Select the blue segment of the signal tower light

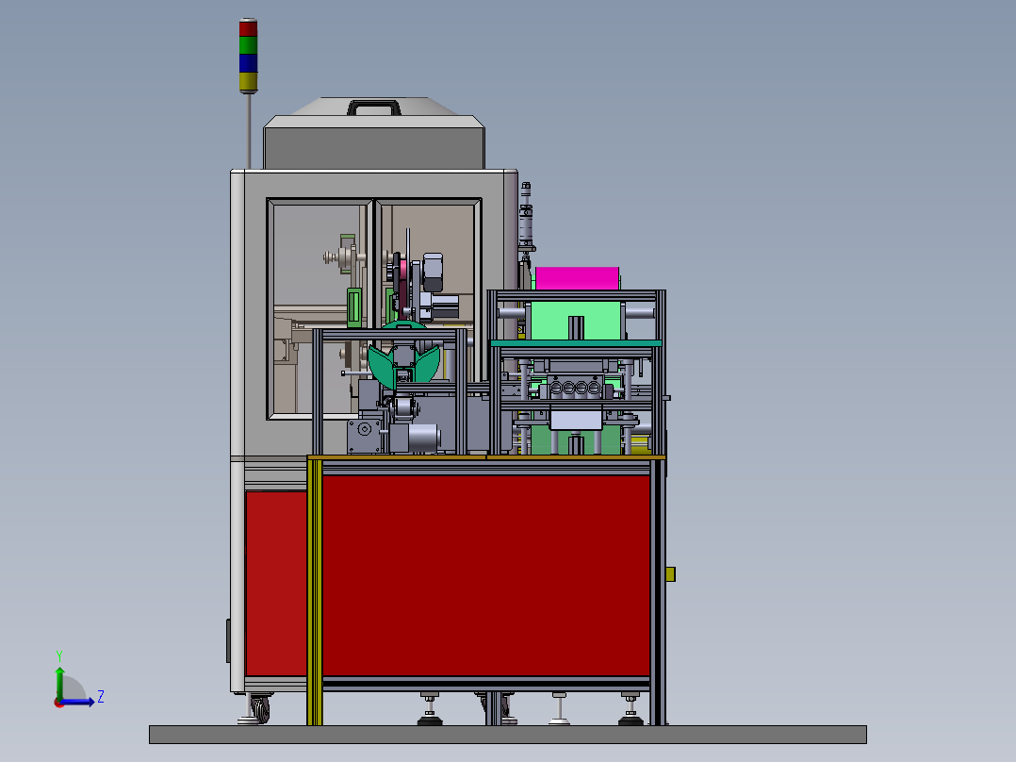pyautogui.click(x=248, y=63)
